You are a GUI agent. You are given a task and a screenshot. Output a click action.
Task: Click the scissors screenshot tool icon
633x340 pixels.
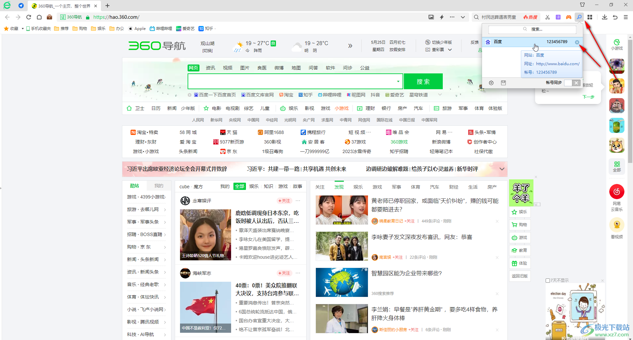548,17
